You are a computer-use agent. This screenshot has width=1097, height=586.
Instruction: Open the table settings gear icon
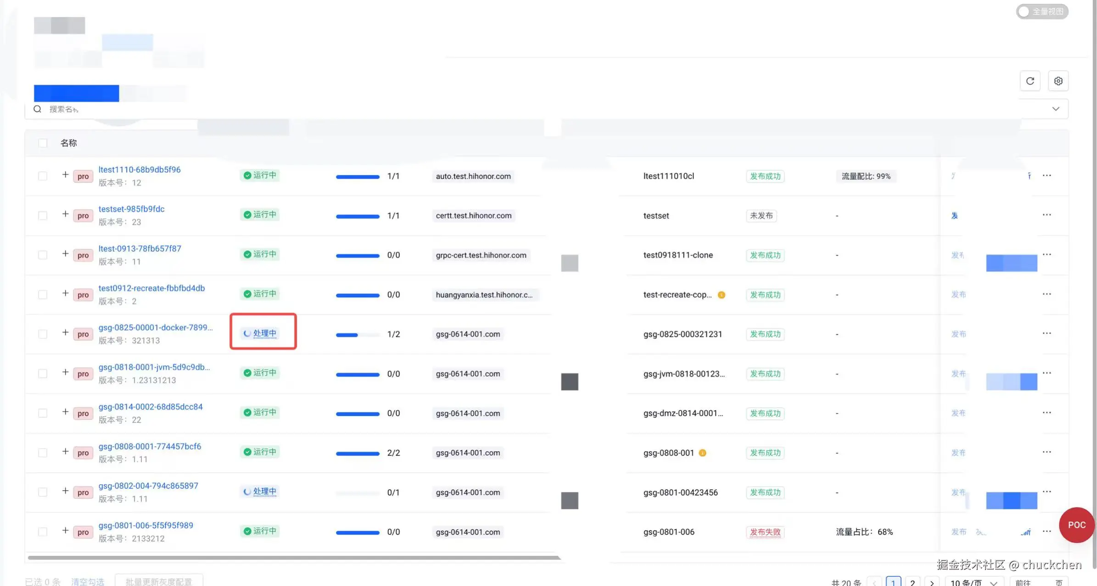(1058, 81)
